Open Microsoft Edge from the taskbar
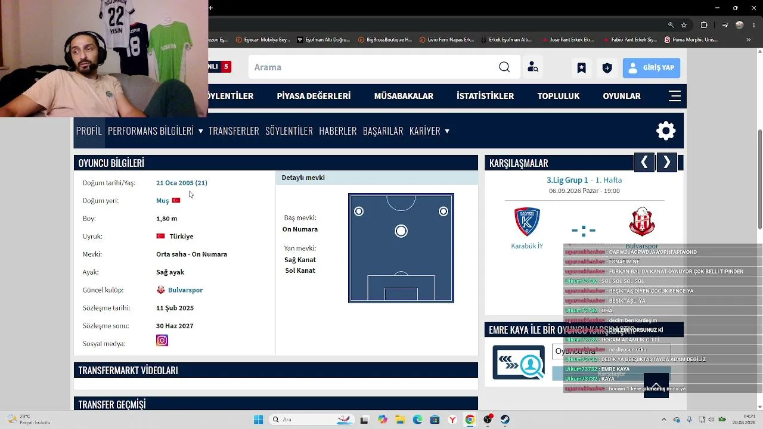The height and width of the screenshot is (429, 763). 417,419
